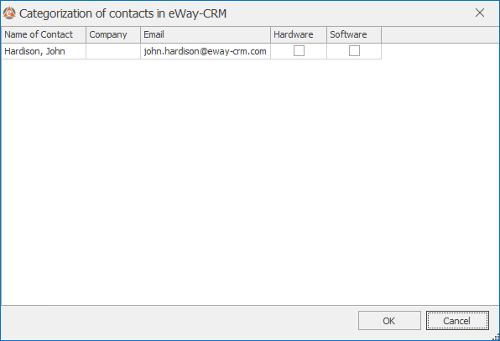Click the Software column header
Screen dimensions: 500x341
[354, 34]
